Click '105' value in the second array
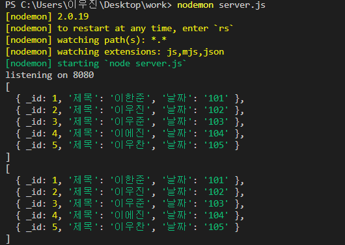 [x=216, y=227]
